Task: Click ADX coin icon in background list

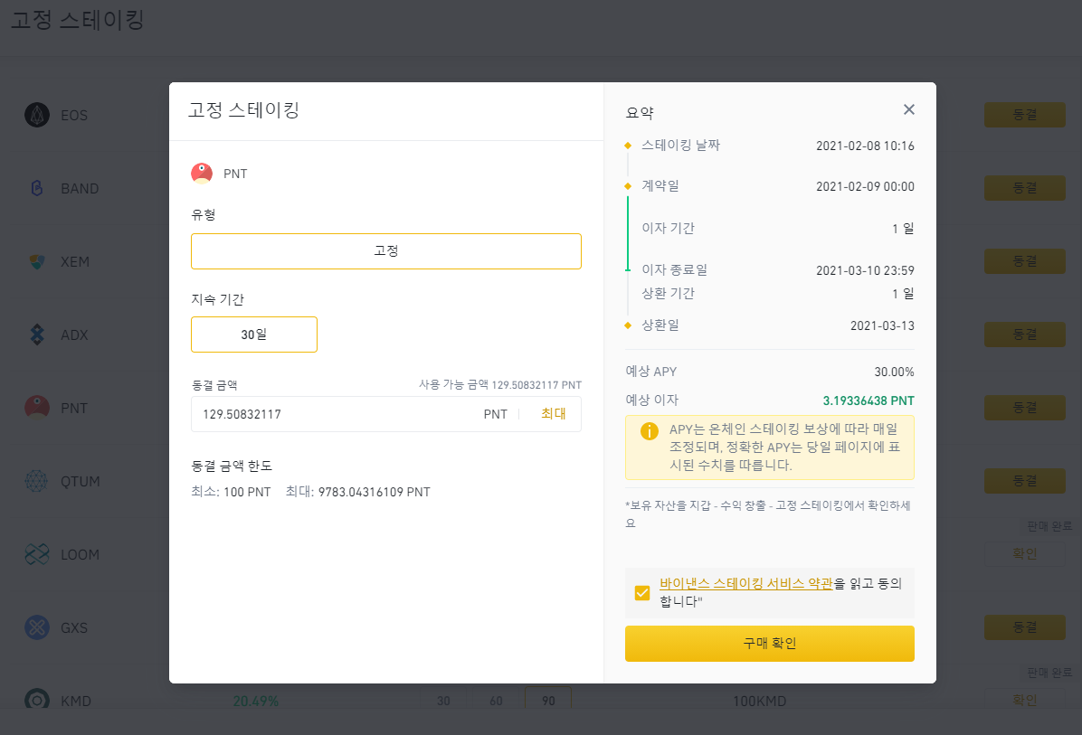Action: tap(36, 335)
